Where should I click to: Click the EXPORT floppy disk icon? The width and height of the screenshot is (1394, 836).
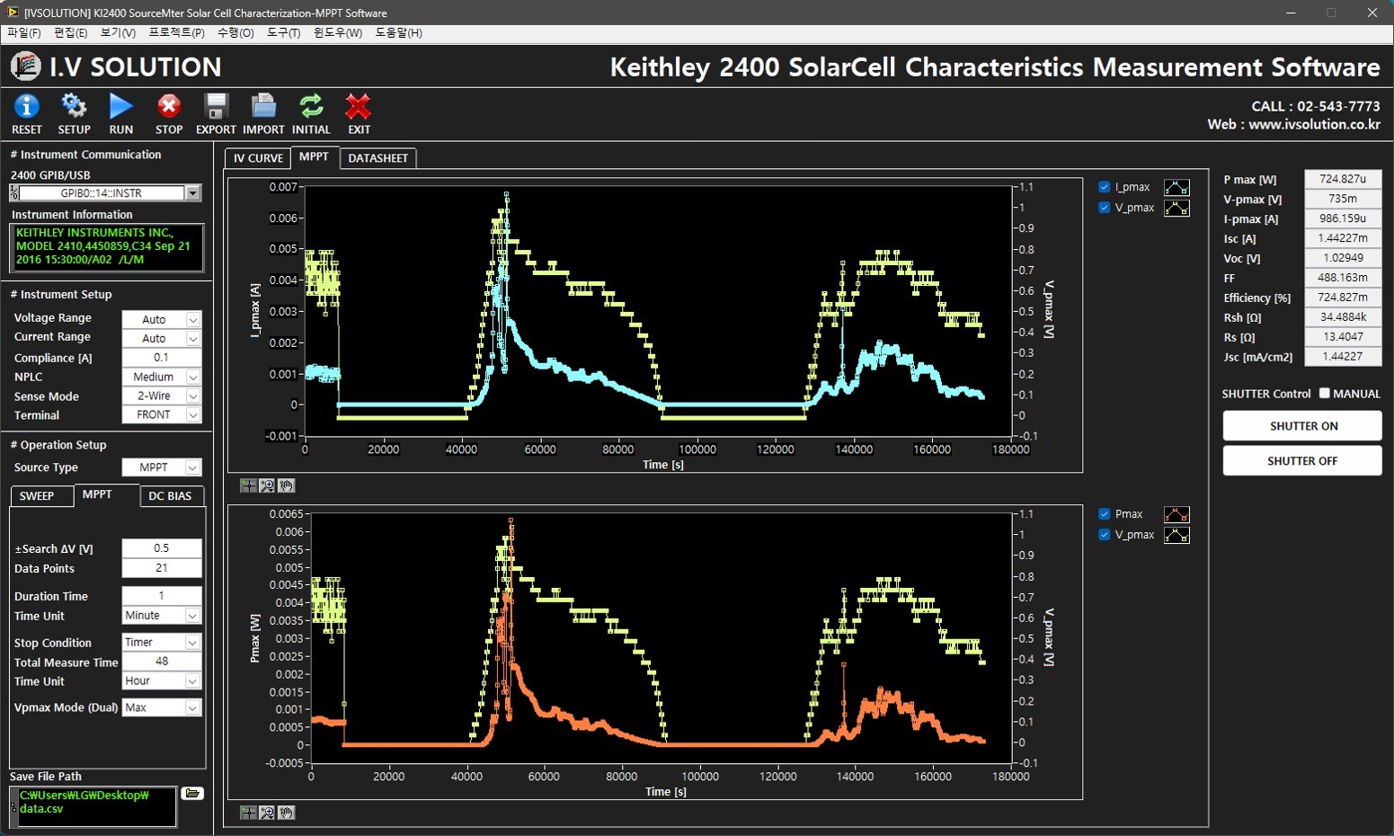(216, 107)
